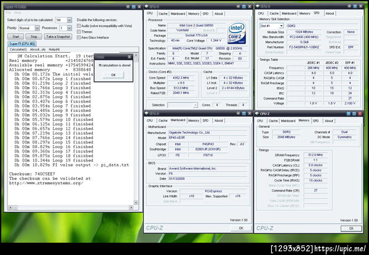This screenshot has height=255, width=369.
Task: Switch to SPD tab in Memory window
Action: [x=315, y=121]
